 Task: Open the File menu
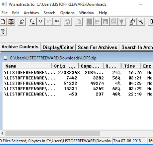(4, 13)
